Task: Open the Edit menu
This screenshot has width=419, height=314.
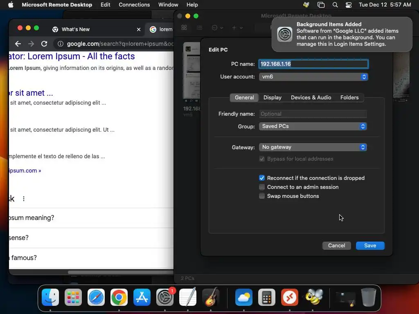Action: (105, 4)
